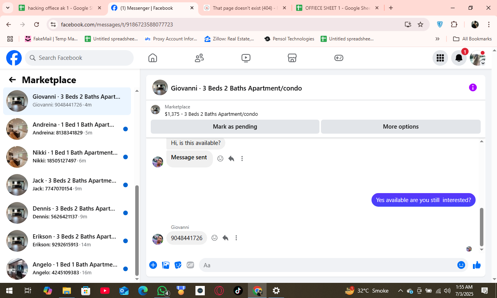This screenshot has width=497, height=298.
Task: Open Giovanni's conversation in the list
Action: click(67, 101)
